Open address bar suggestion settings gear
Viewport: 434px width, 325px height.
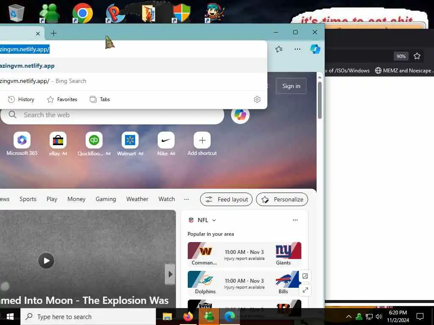[x=257, y=99]
